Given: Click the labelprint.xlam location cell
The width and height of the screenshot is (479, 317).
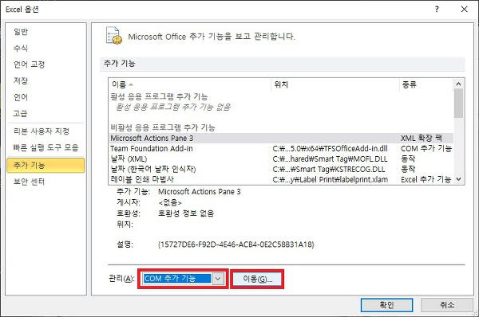Looking at the screenshot, I should pos(331,179).
